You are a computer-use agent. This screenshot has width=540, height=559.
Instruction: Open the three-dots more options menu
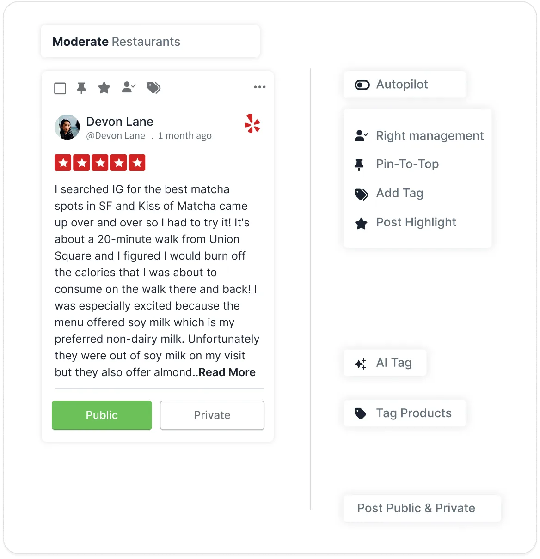click(260, 87)
